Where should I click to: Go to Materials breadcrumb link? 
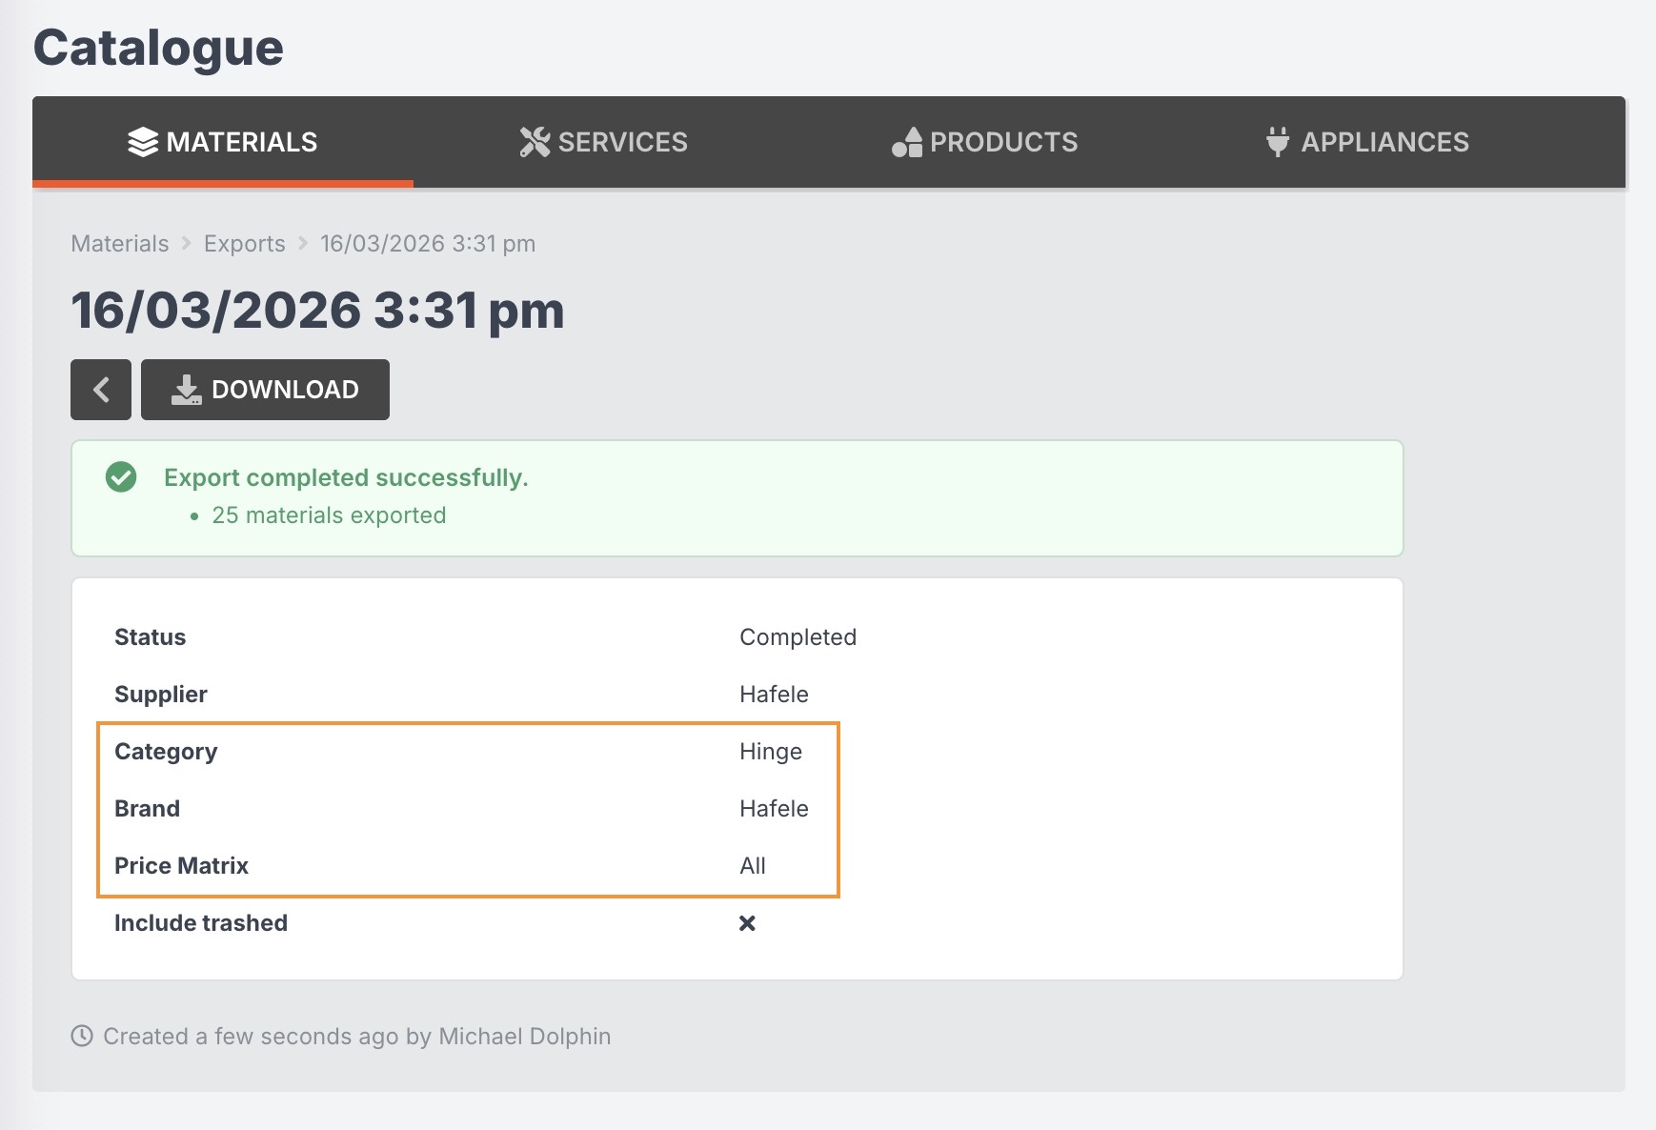pyautogui.click(x=120, y=244)
